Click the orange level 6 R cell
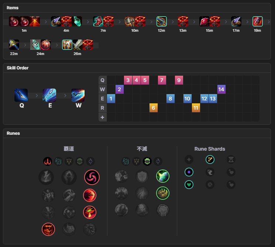The width and height of the screenshot is (275, 247). tap(154, 108)
